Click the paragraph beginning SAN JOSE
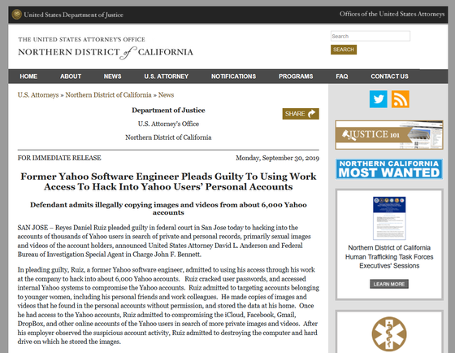Viewport: 455px width, 353px height. pyautogui.click(x=164, y=241)
